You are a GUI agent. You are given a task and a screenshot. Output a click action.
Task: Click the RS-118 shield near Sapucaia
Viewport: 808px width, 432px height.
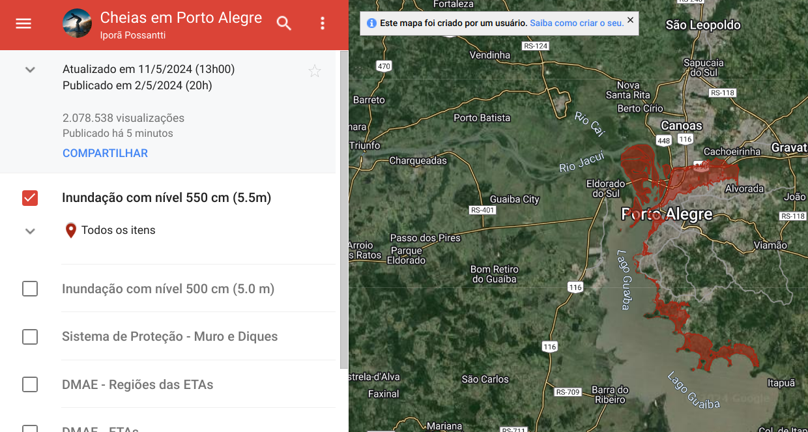click(x=723, y=93)
